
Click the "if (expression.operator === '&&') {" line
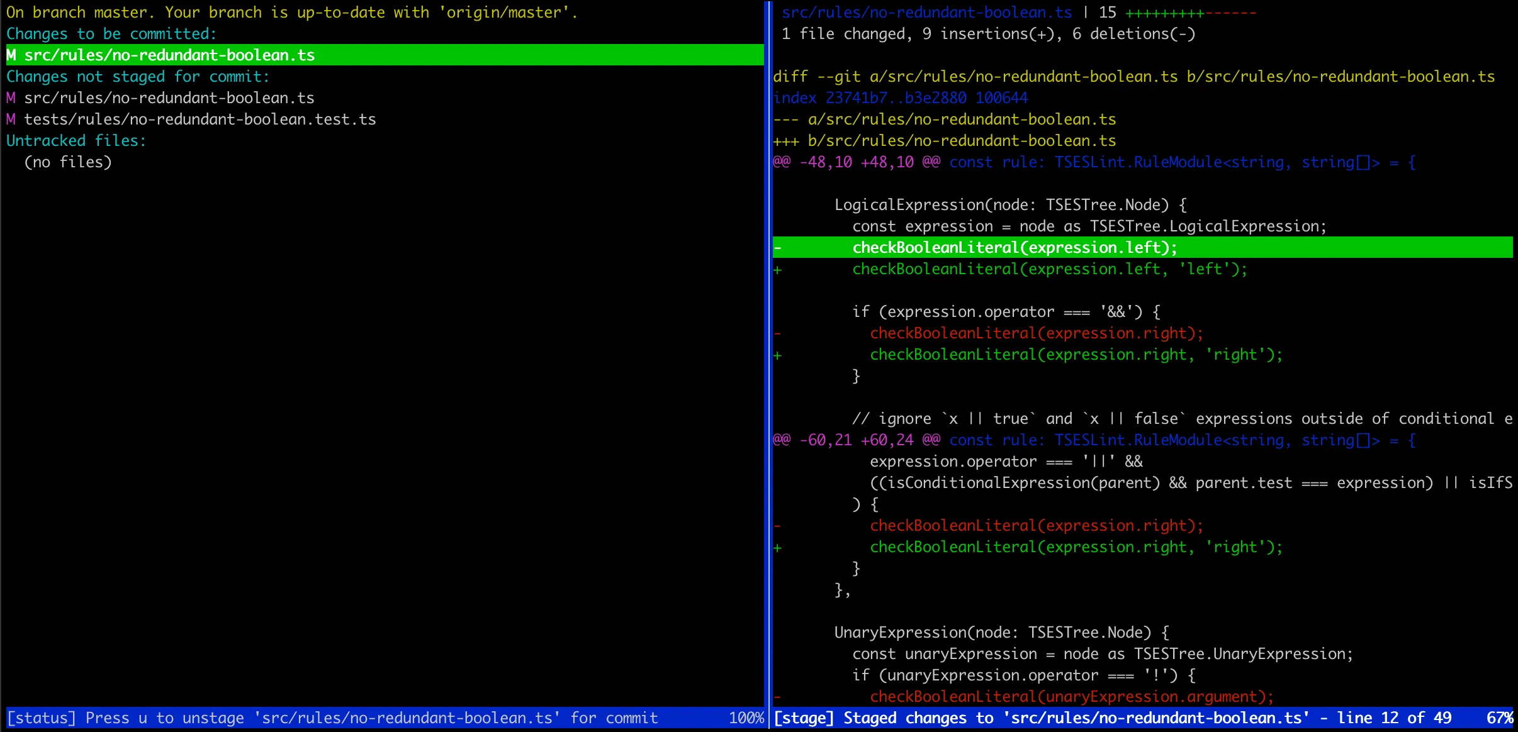(x=1006, y=311)
